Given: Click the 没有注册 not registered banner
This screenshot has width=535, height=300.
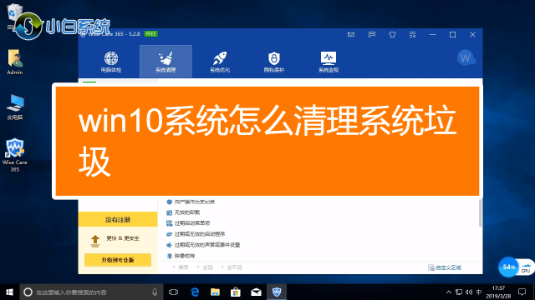Looking at the screenshot, I should tap(118, 219).
